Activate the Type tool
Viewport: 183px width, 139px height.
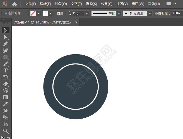[5, 70]
